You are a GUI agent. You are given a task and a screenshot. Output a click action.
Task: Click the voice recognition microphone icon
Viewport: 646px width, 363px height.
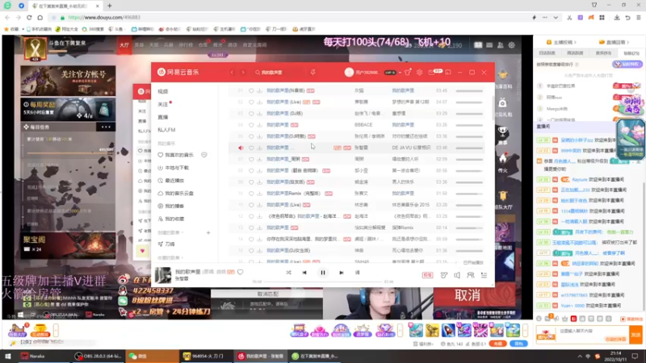click(x=313, y=73)
